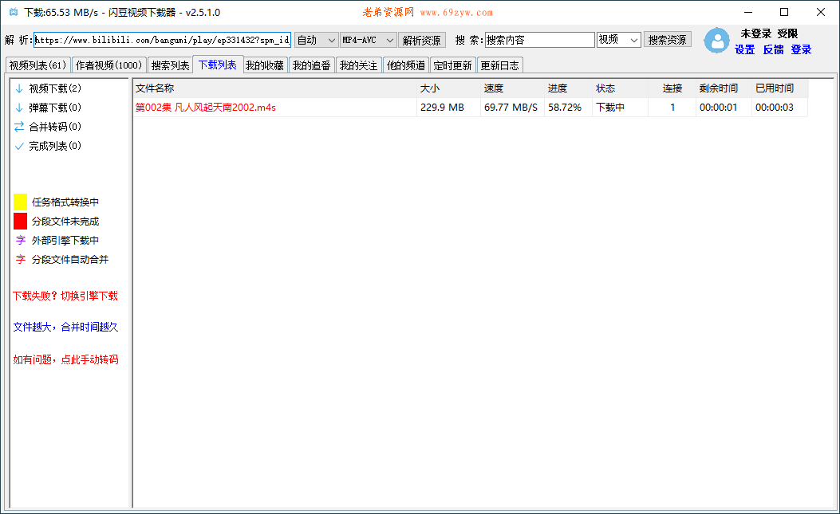Click the user avatar icon
This screenshot has height=514, width=840.
[716, 41]
